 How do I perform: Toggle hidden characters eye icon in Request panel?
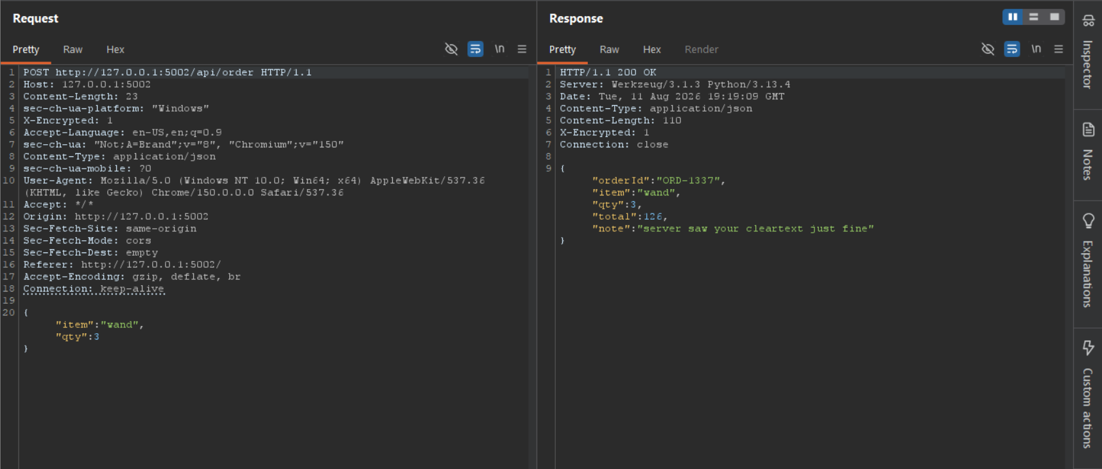pos(451,49)
